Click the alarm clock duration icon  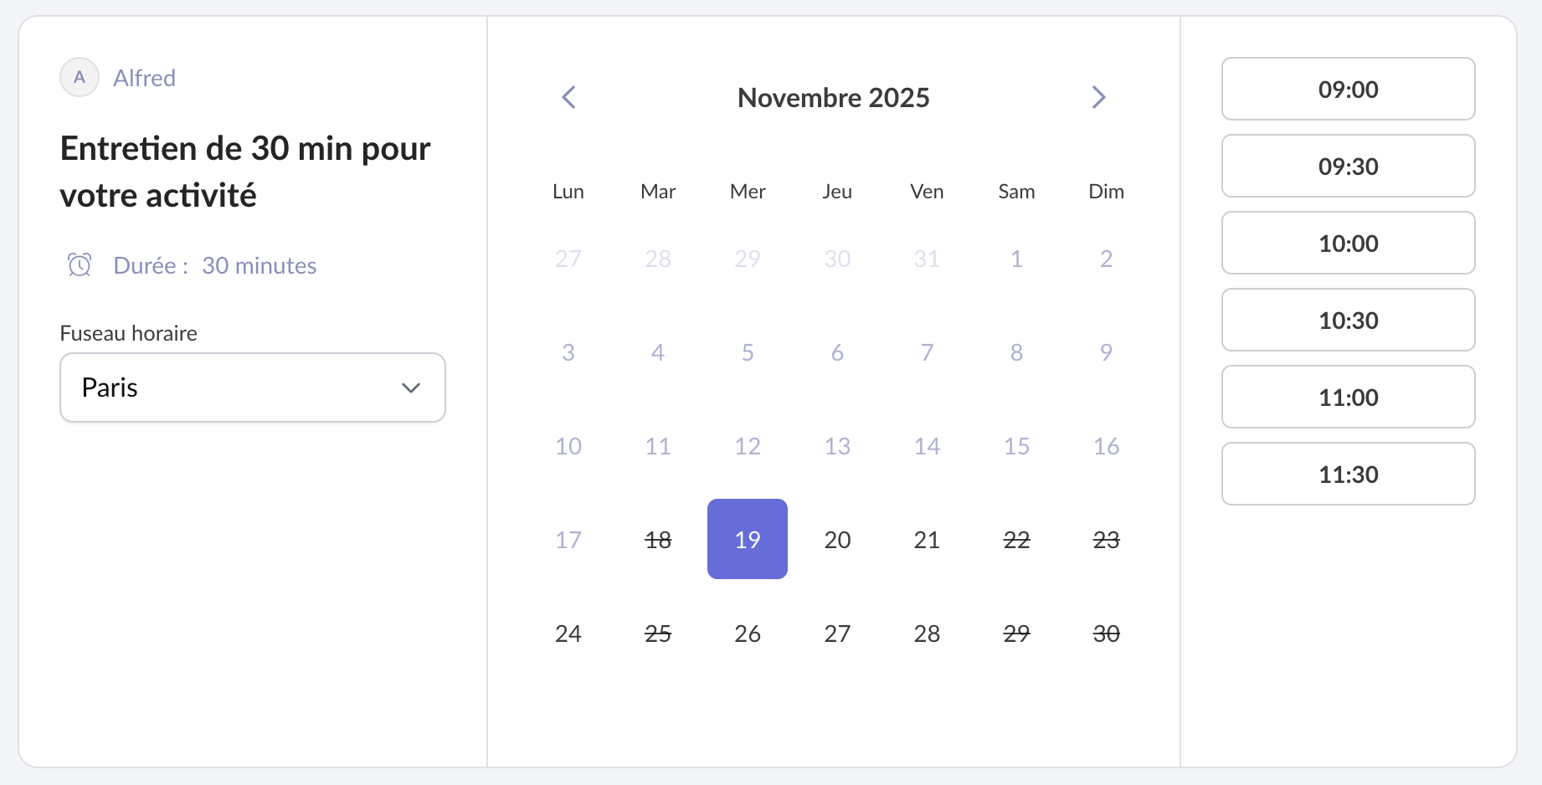tap(80, 265)
